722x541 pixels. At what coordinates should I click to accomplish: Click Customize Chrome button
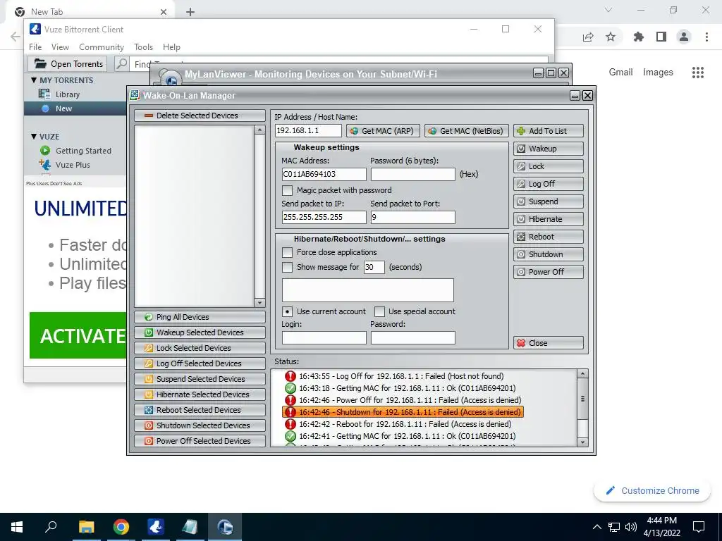(x=652, y=491)
